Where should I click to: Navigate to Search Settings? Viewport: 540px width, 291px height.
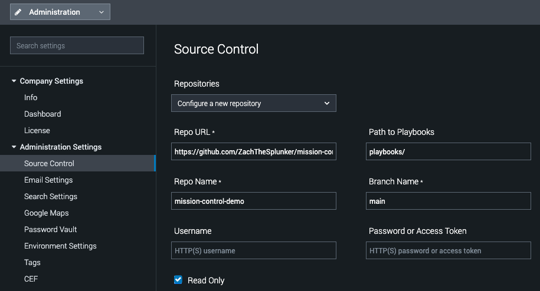51,196
